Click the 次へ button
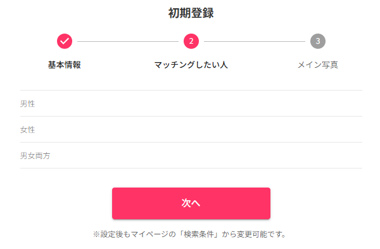Image resolution: width=380 pixels, height=249 pixels. pyautogui.click(x=191, y=203)
